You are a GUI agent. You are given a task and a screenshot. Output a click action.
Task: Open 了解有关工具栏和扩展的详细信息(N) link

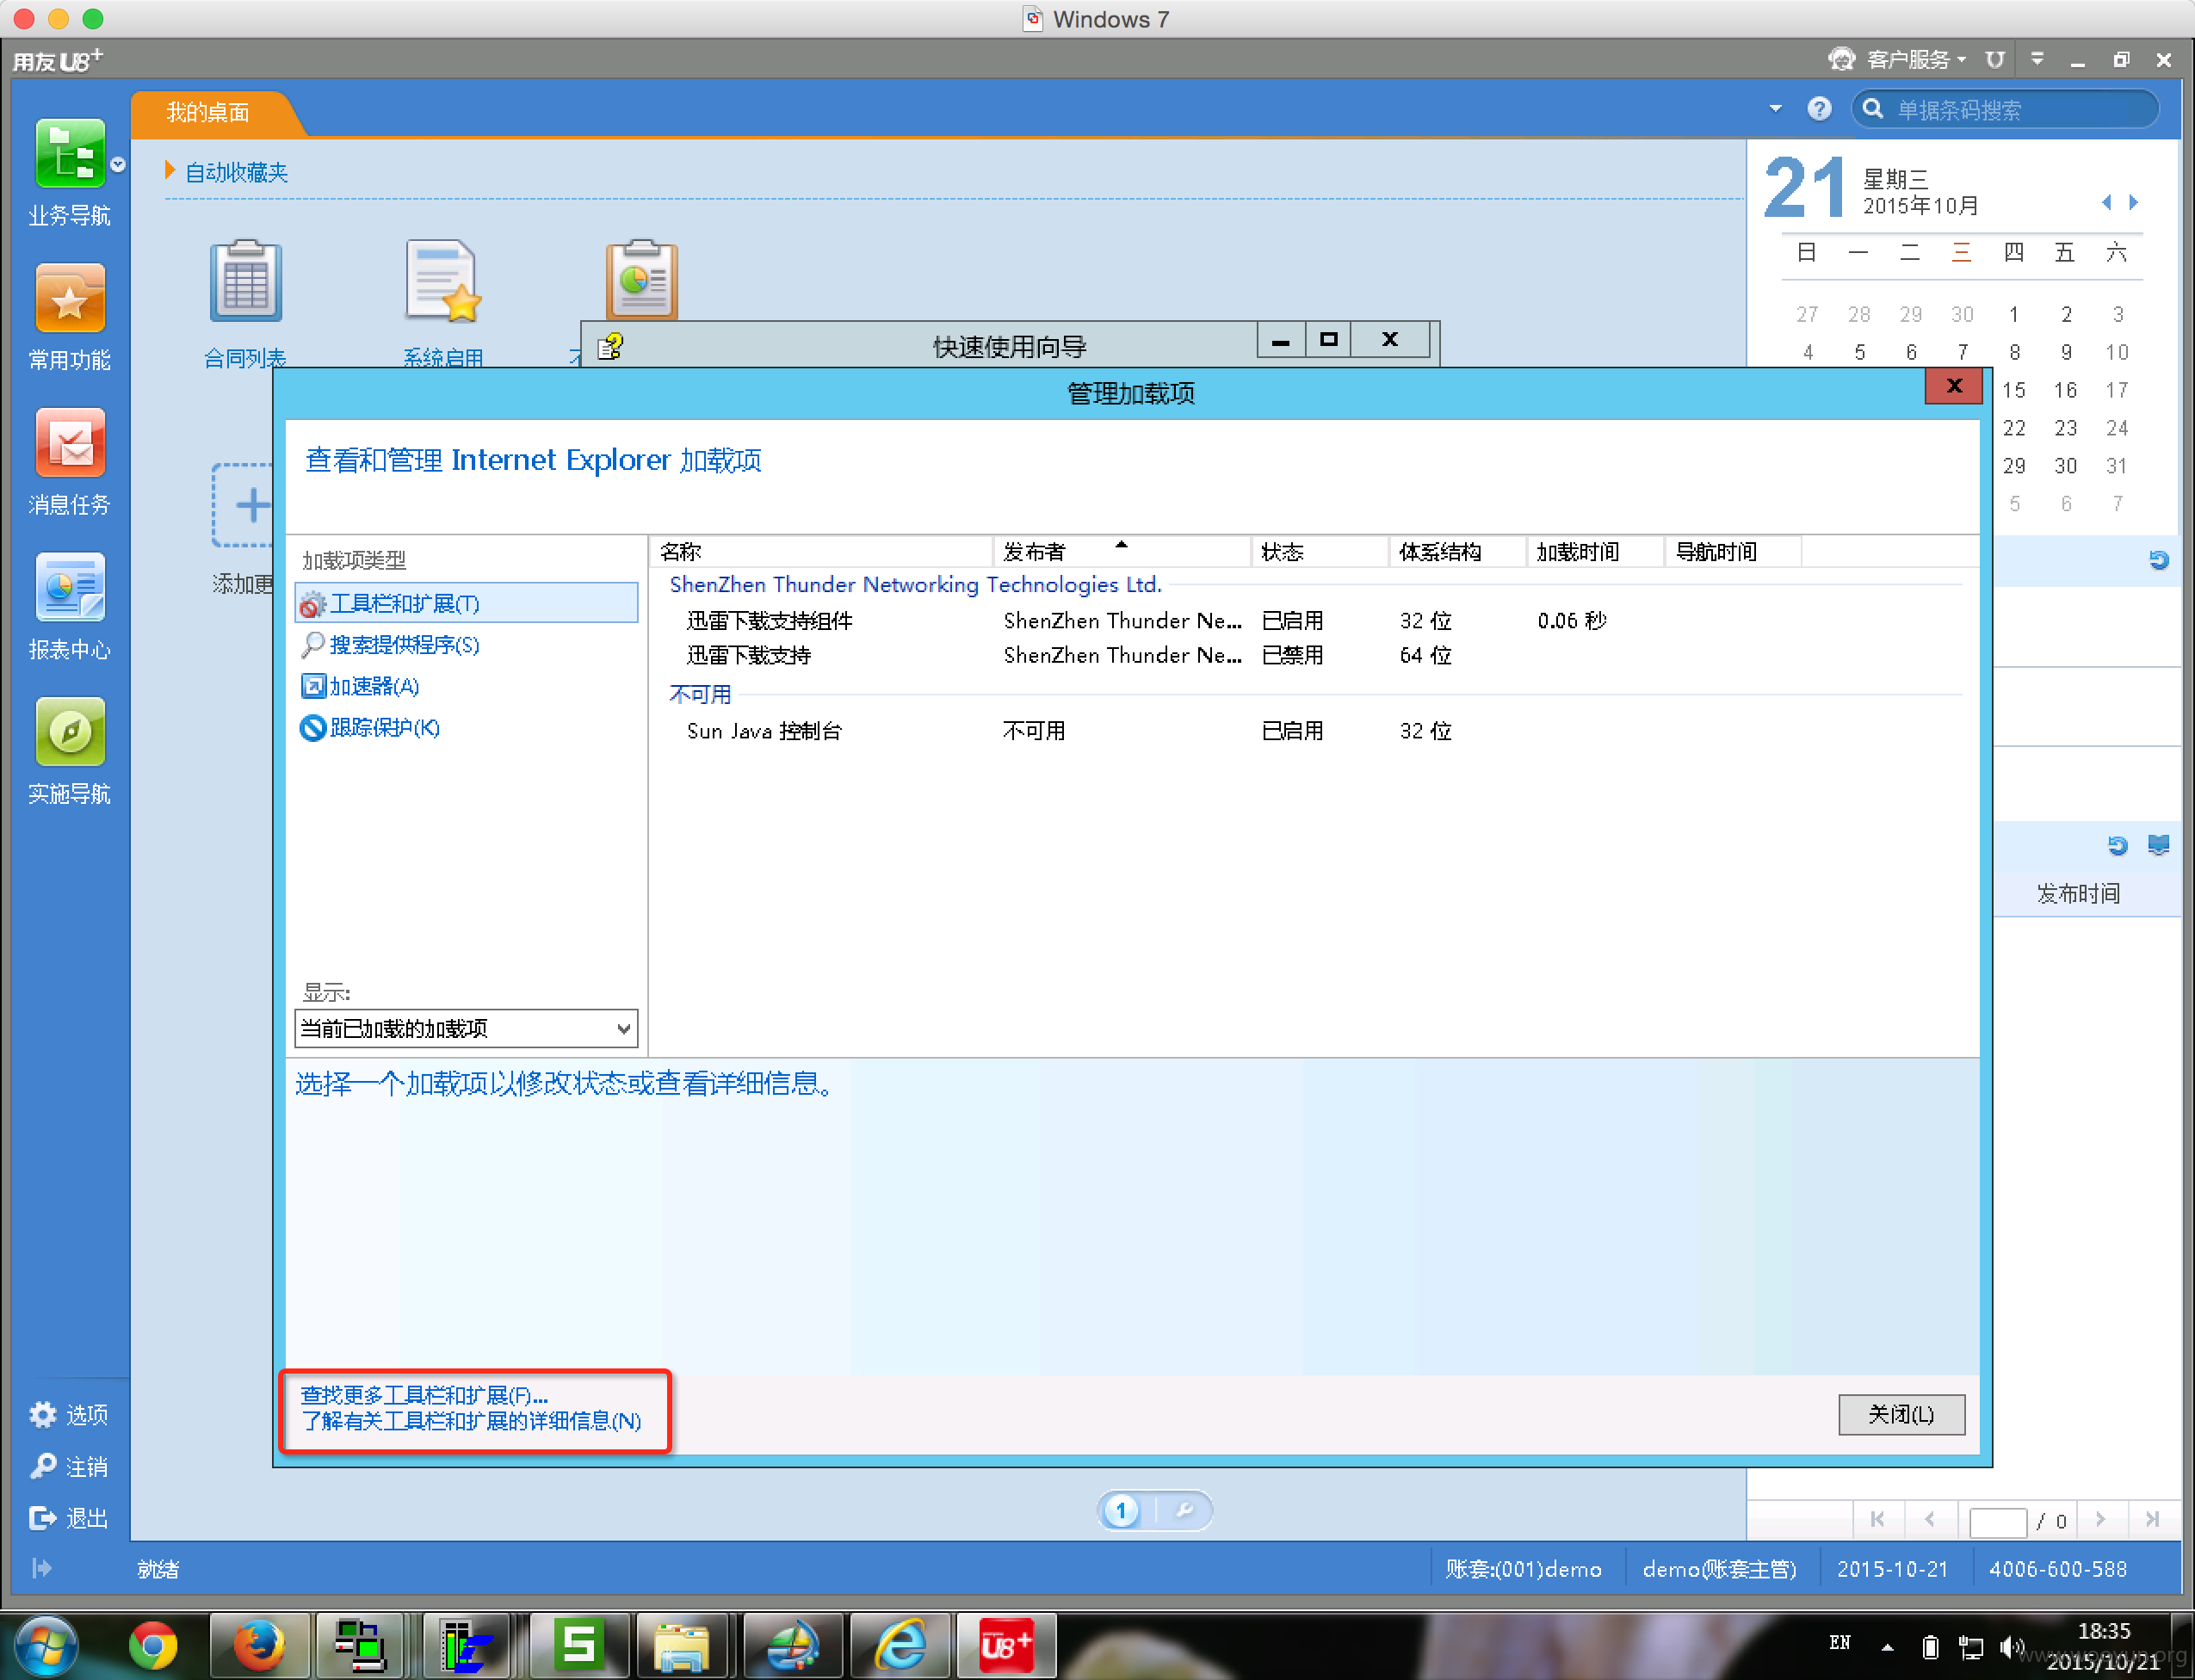coord(471,1421)
